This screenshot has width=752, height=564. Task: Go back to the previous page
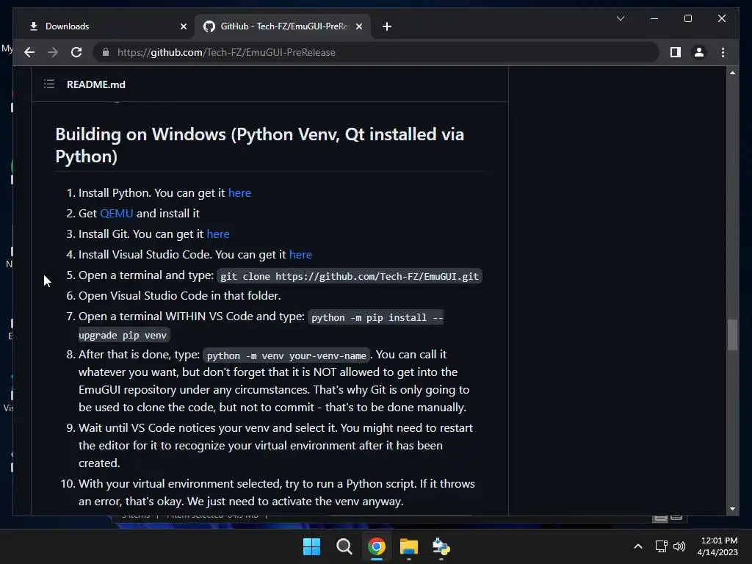pos(29,52)
